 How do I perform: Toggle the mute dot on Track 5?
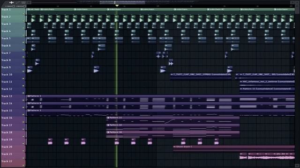[x=23, y=42]
